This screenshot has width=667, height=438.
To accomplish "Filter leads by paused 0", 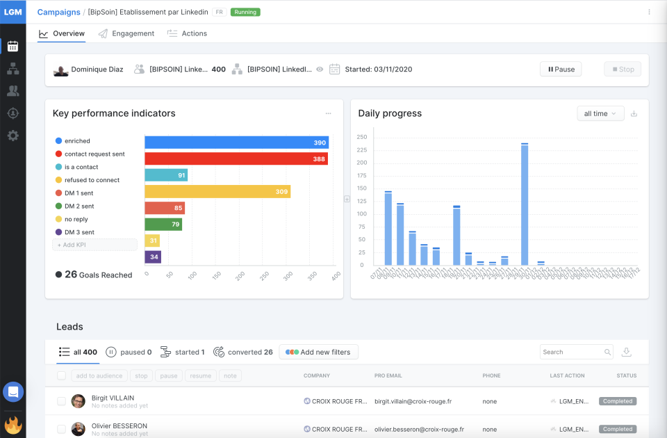I will point(129,352).
